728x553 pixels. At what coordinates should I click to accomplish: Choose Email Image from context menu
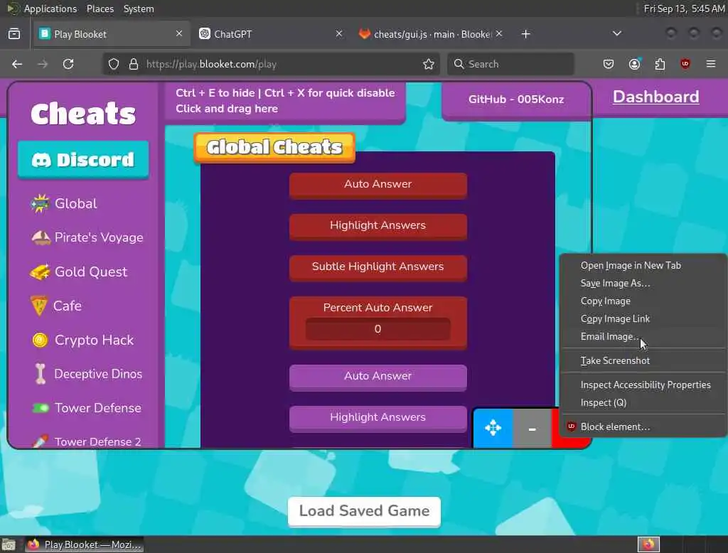(643, 336)
